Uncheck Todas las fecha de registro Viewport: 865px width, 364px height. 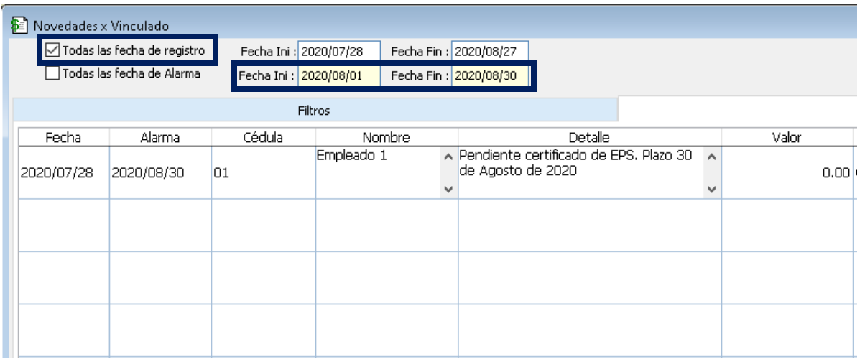(x=52, y=51)
